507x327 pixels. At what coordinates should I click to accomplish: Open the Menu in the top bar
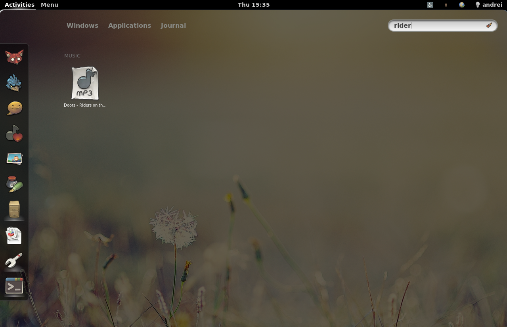click(x=50, y=5)
